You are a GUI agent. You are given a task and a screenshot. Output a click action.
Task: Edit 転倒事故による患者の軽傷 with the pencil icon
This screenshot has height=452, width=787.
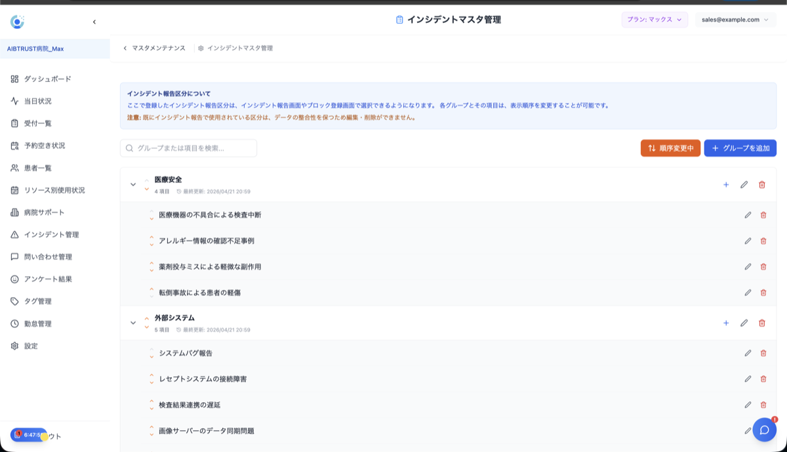tap(748, 293)
